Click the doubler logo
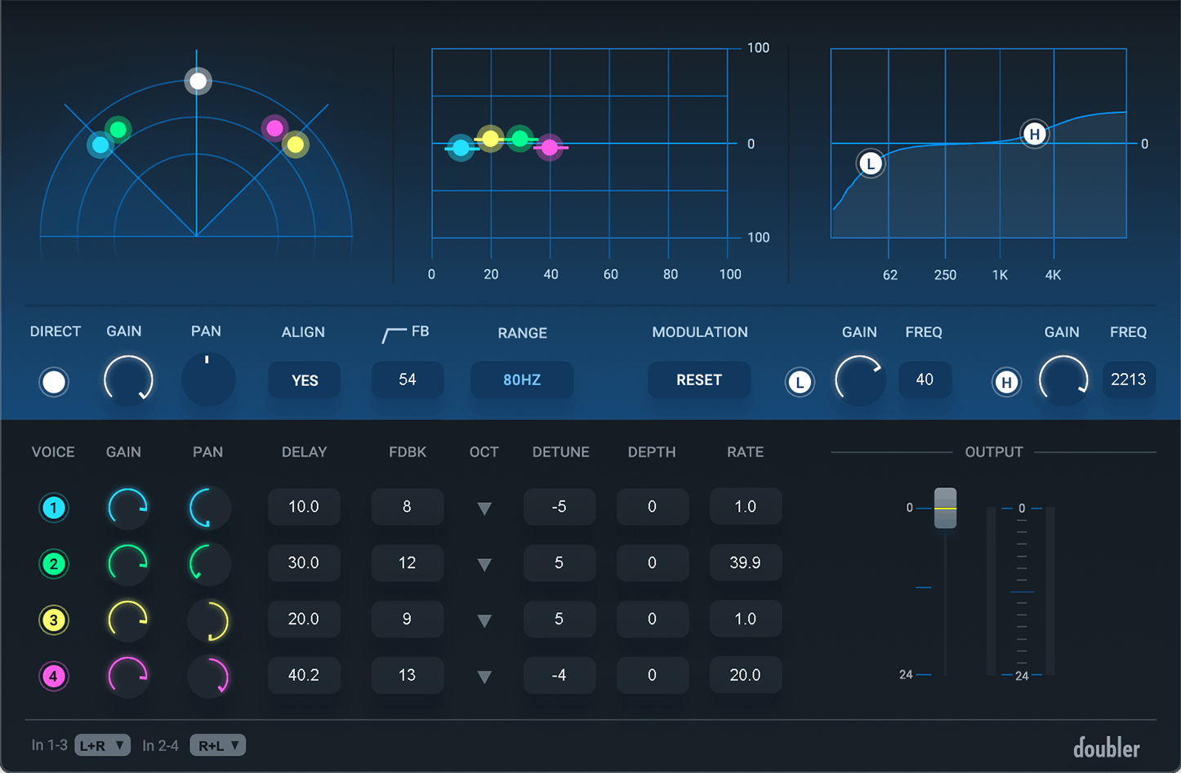Screen dimensions: 1181x773 coord(1109,747)
